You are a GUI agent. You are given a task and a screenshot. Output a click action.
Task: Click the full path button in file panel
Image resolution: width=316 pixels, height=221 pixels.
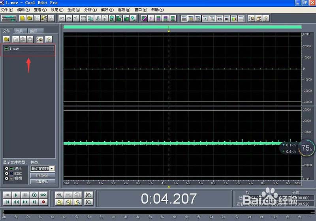(x=43, y=182)
